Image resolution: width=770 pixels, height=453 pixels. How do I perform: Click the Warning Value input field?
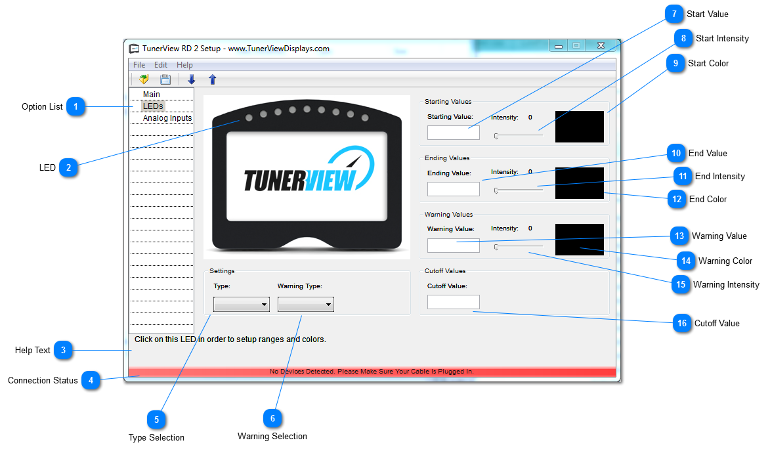coord(453,246)
